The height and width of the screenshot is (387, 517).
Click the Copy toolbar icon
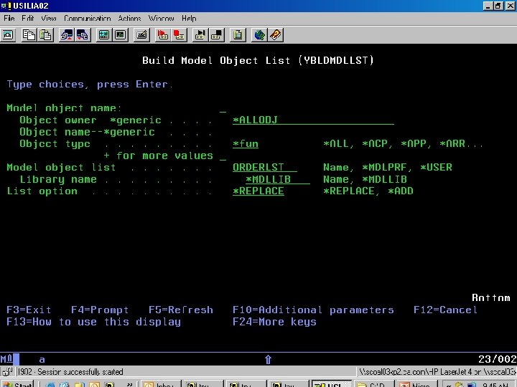pyautogui.click(x=29, y=35)
